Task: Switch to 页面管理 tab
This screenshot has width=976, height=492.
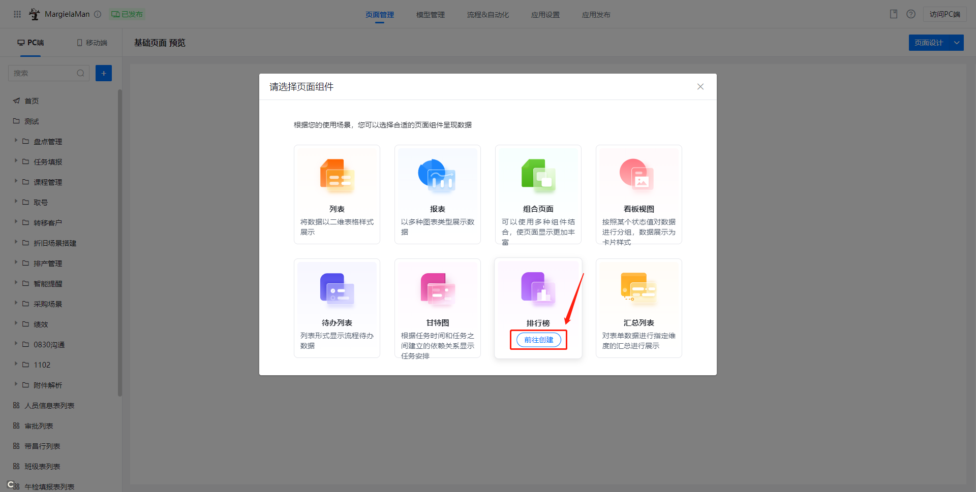Action: coord(380,15)
